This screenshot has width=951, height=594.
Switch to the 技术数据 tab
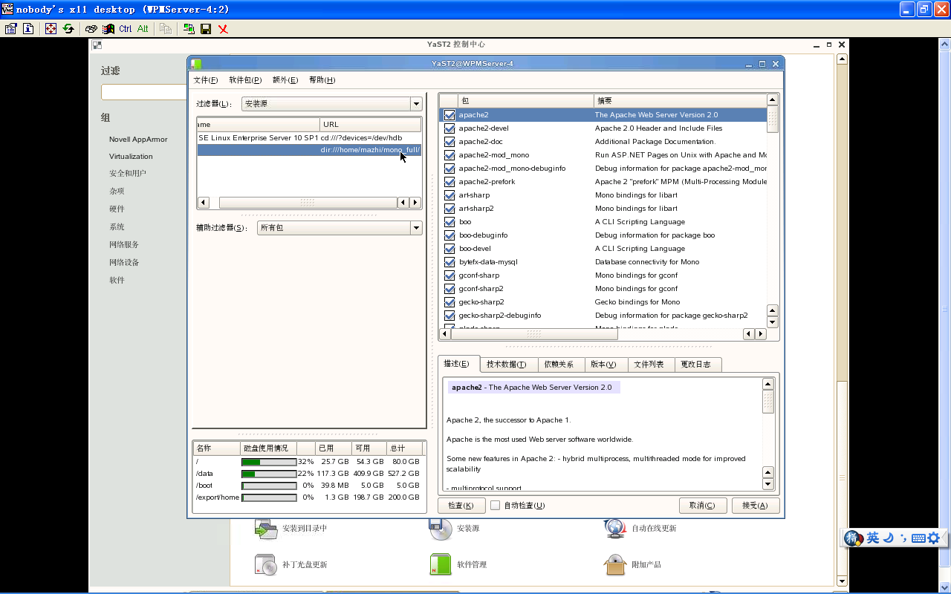(507, 365)
